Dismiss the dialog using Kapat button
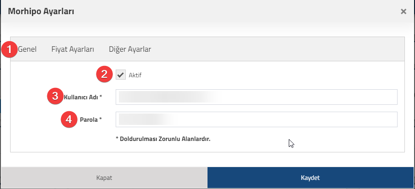 (104, 178)
